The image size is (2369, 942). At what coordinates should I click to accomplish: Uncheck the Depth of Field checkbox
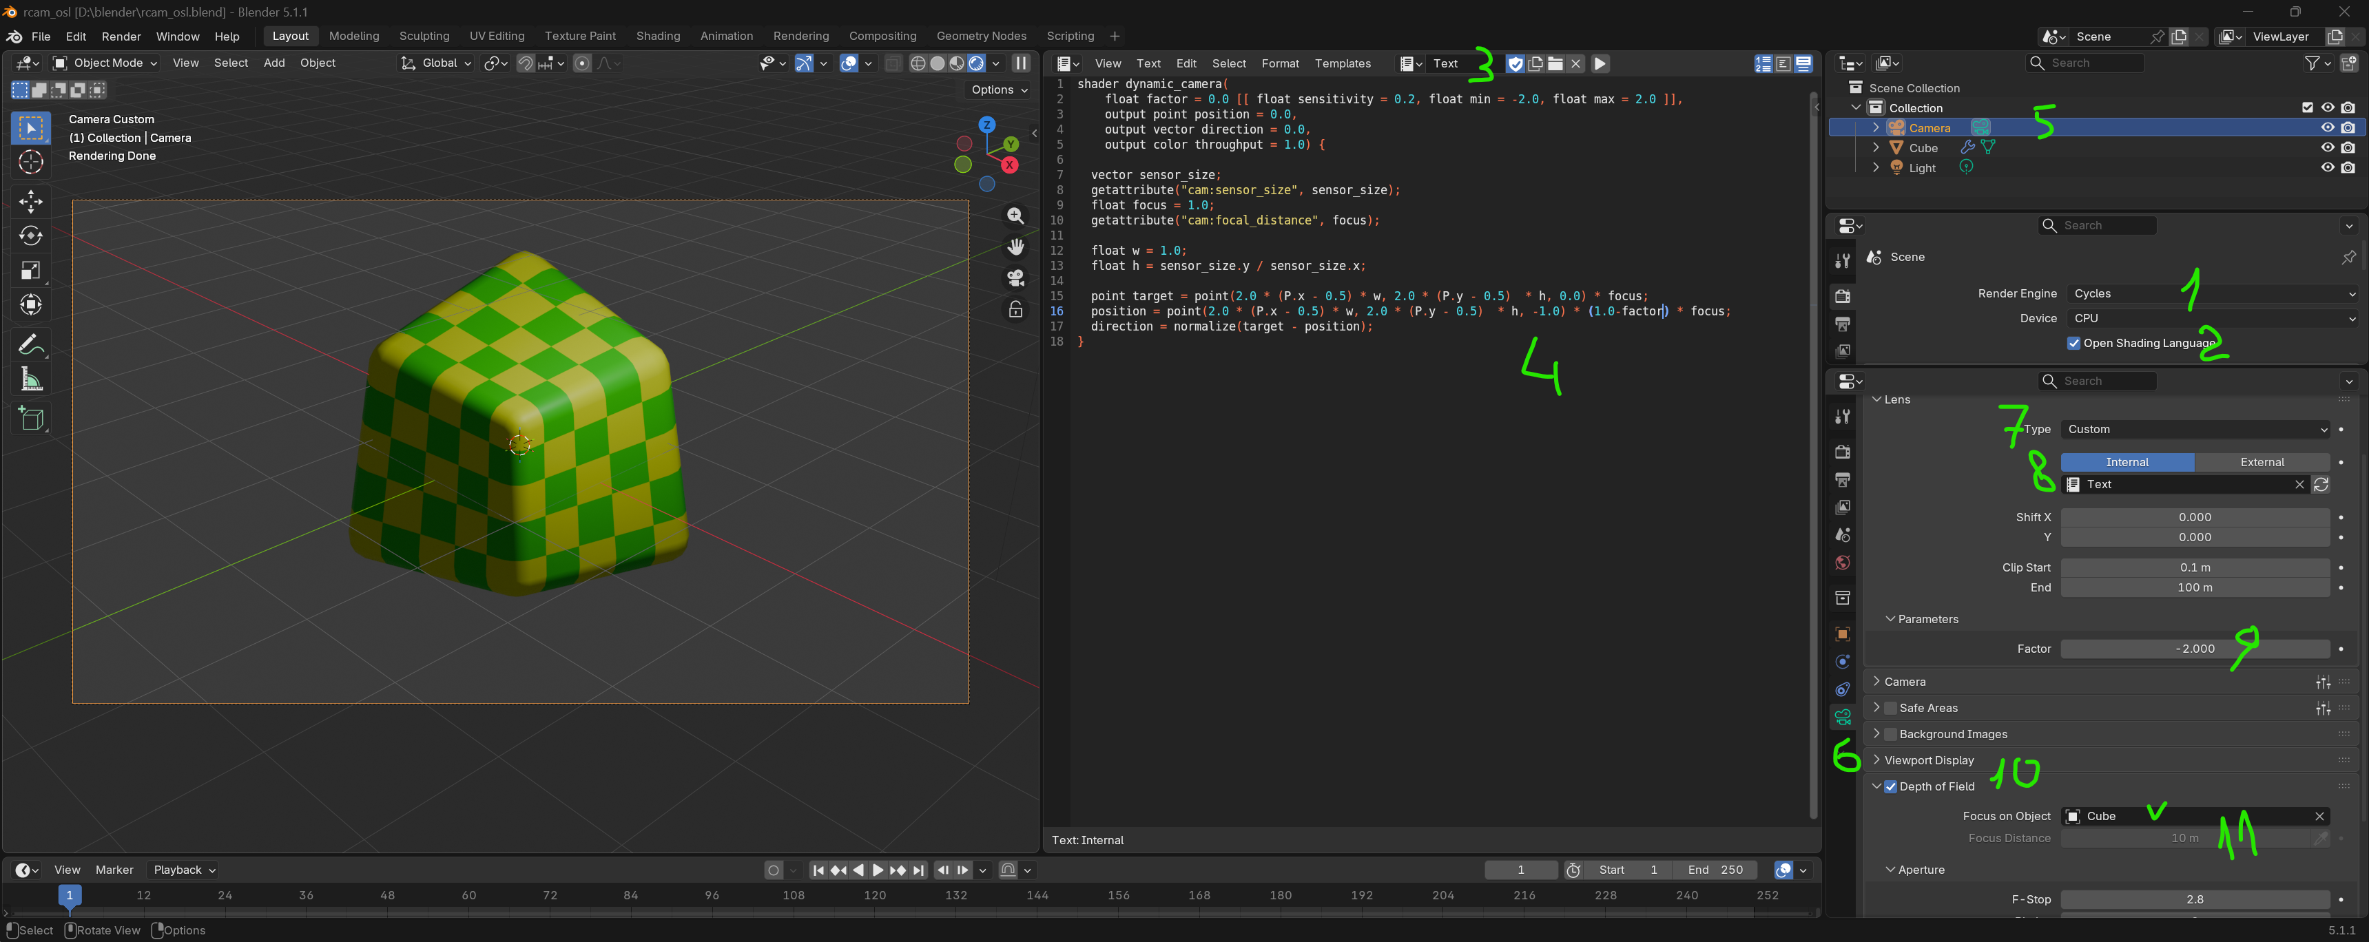click(x=1890, y=786)
